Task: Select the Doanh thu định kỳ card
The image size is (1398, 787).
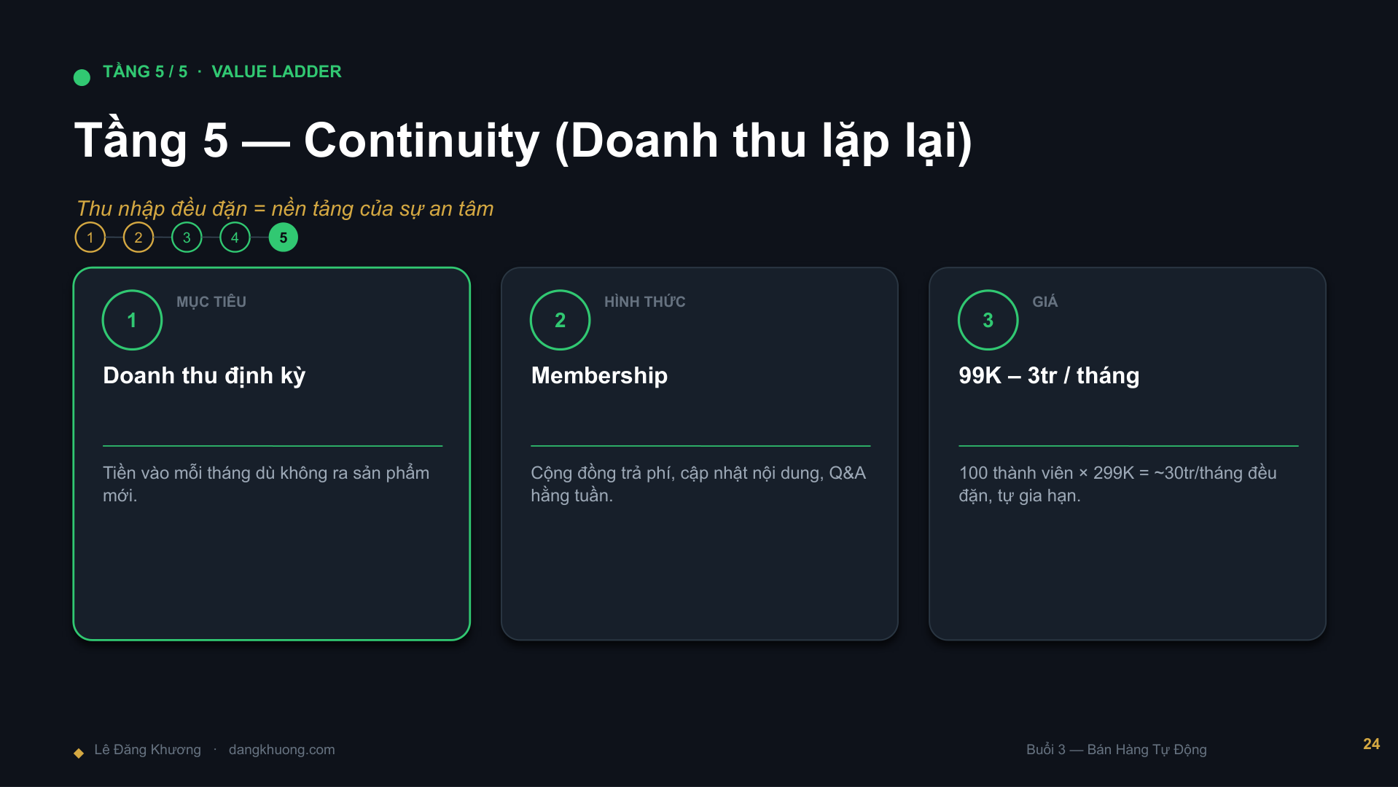Action: coord(272,454)
